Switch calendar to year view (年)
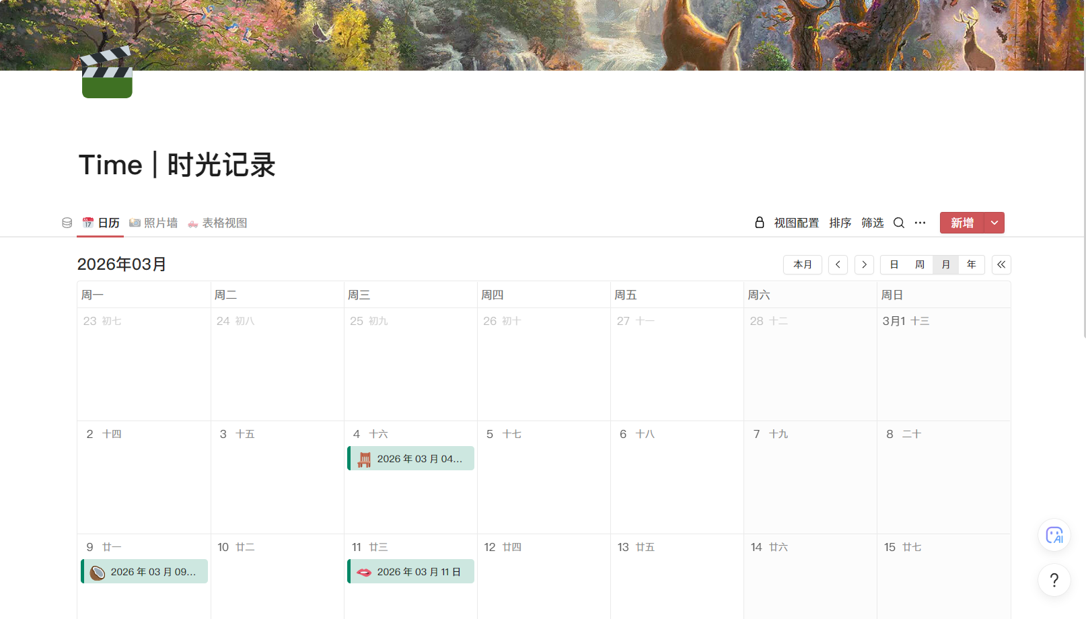Viewport: 1086px width, 619px height. [x=971, y=264]
